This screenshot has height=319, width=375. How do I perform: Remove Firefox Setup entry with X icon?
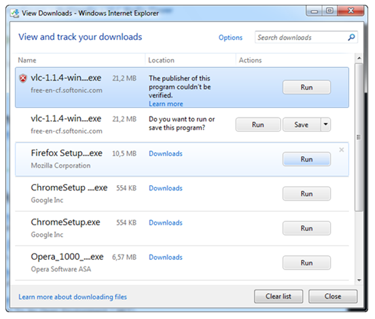tap(342, 150)
